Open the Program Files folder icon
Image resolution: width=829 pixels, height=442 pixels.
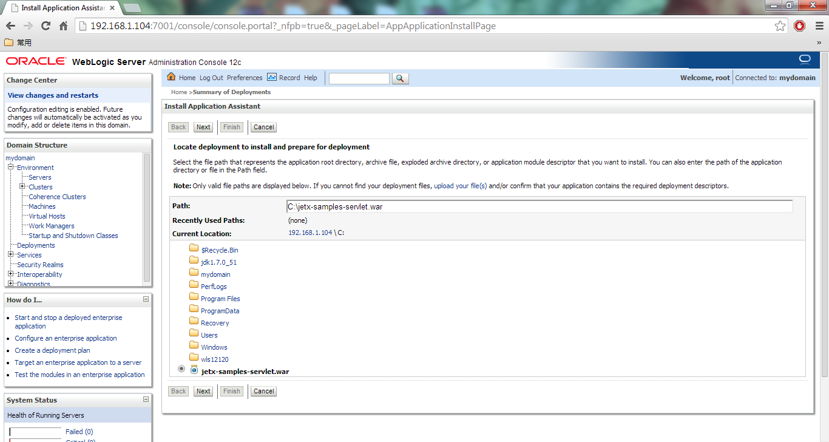tap(194, 296)
